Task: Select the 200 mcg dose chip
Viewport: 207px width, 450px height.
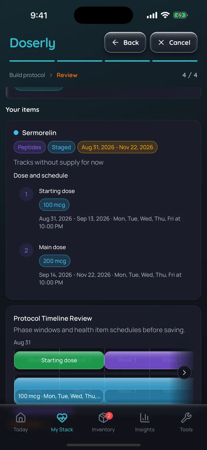Action: (x=55, y=261)
